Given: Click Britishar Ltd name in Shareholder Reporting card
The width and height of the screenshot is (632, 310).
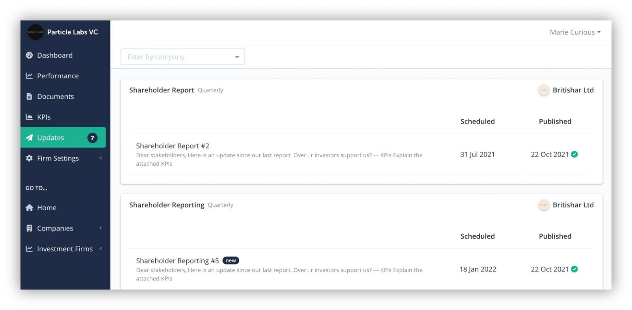Looking at the screenshot, I should [573, 205].
